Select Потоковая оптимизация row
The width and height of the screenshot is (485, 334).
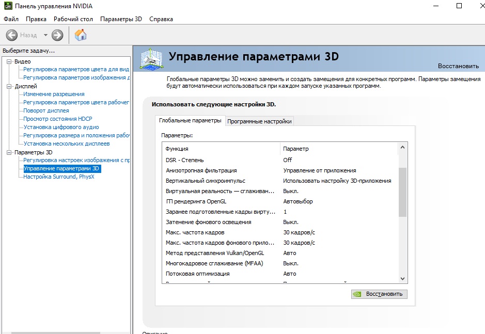pyautogui.click(x=279, y=274)
